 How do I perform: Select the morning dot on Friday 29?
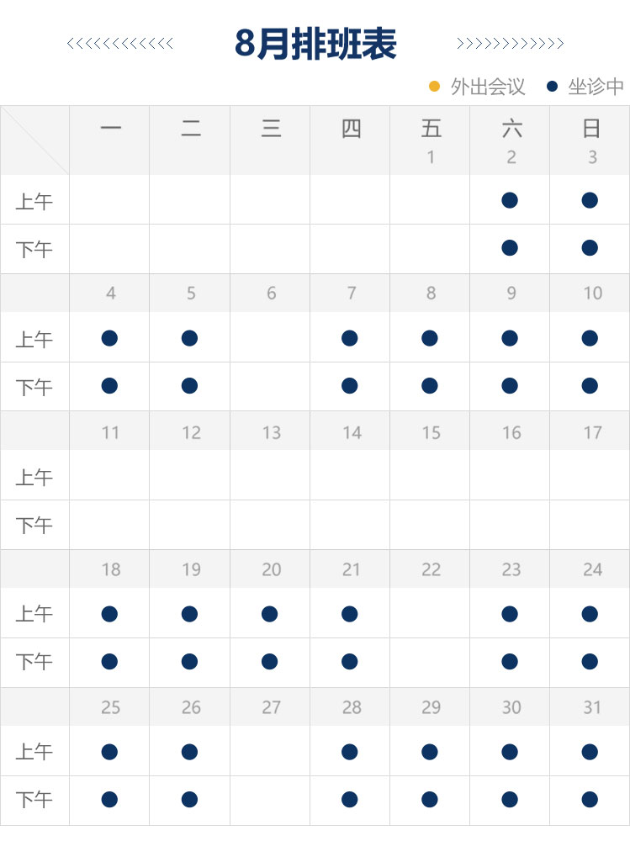point(429,752)
